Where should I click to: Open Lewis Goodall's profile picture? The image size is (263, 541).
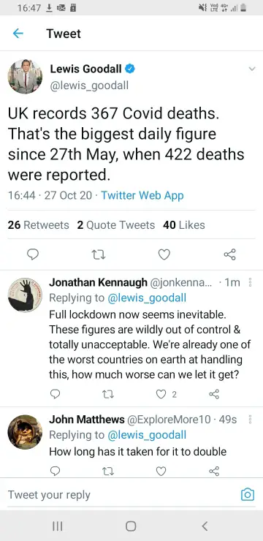pos(25,77)
